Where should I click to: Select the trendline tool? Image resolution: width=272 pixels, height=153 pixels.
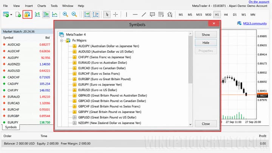pos(144,15)
